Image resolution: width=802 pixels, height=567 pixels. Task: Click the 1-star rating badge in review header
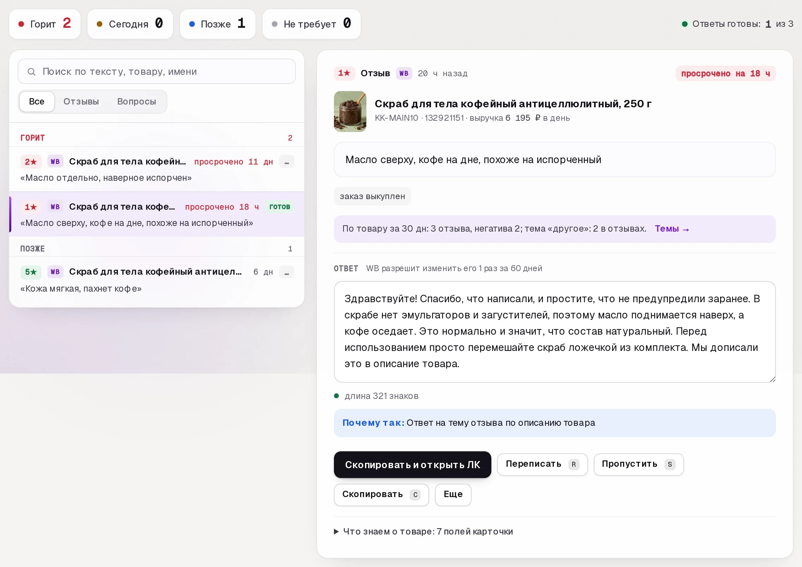[344, 73]
